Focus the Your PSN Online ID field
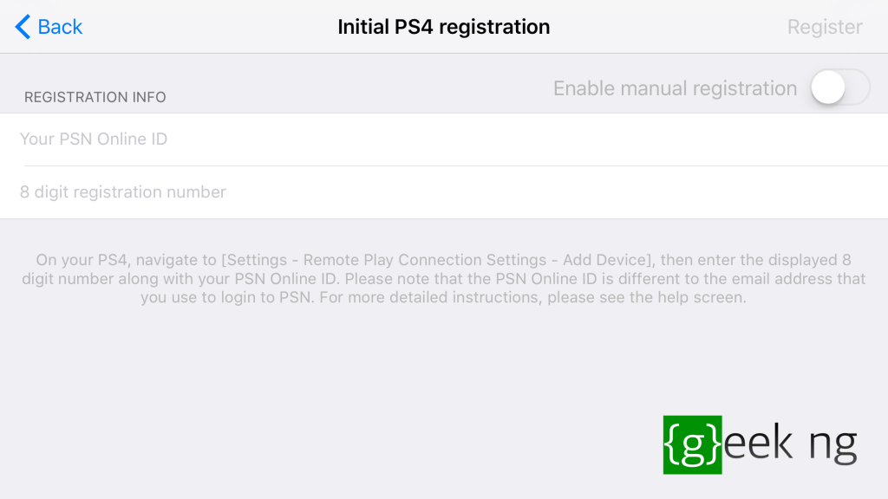The height and width of the screenshot is (499, 888). tap(444, 139)
